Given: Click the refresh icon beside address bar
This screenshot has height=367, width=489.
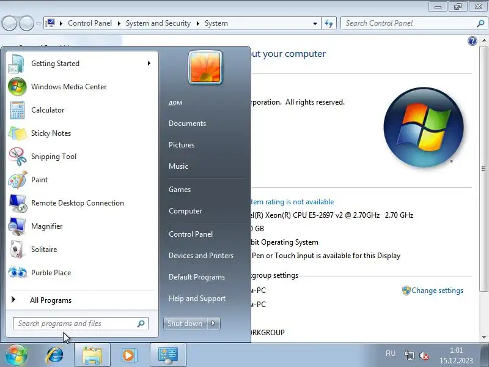Looking at the screenshot, I should pos(329,23).
